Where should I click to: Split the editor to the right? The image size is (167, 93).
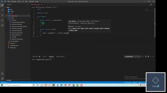[x=151, y=5]
